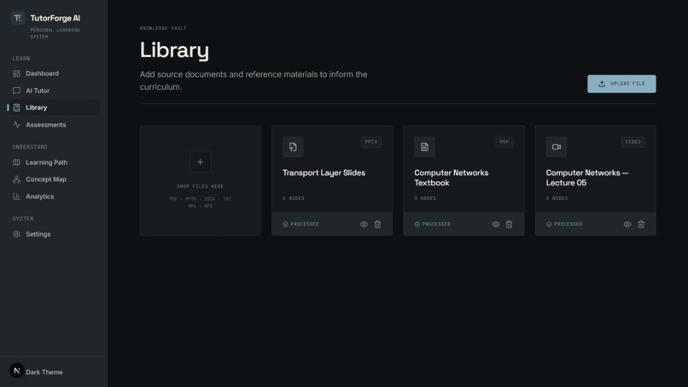Click the PDF type badge
Viewport: 688px width, 387px height.
(504, 142)
